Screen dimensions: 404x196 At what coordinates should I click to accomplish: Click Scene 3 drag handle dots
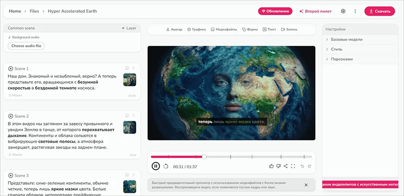(133, 175)
